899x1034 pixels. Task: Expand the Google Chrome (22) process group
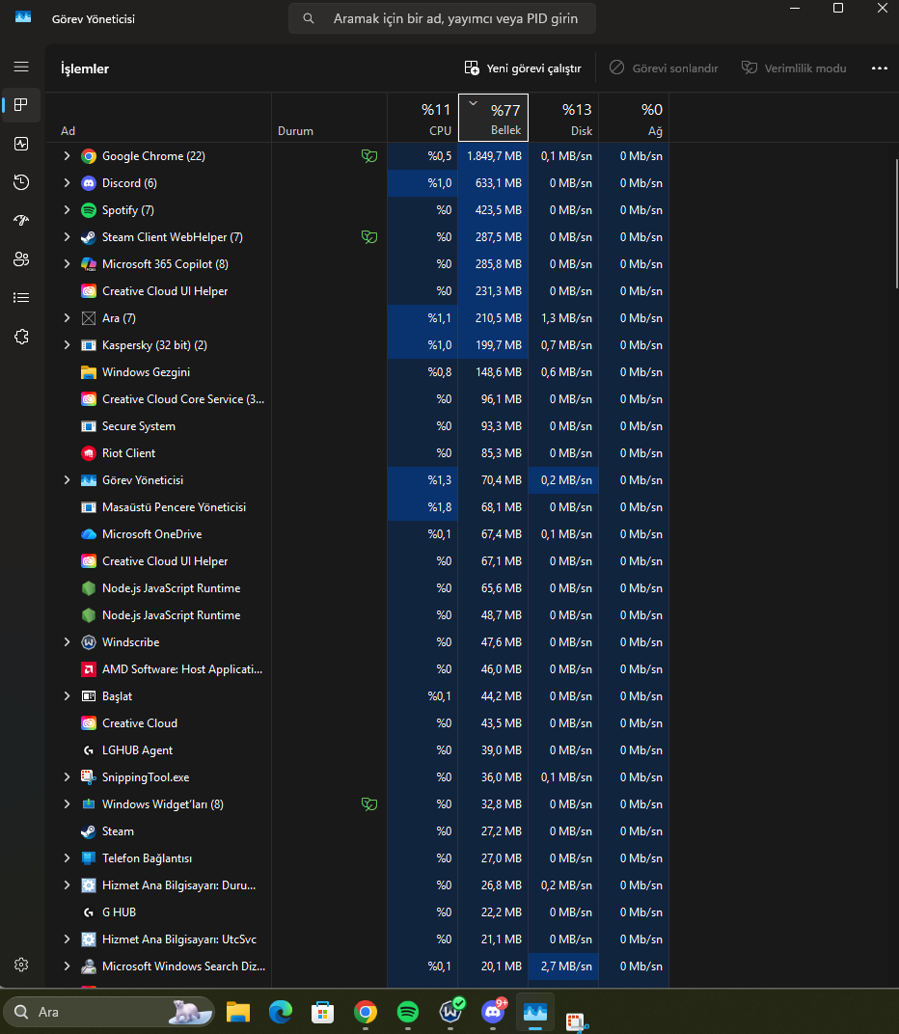point(67,156)
